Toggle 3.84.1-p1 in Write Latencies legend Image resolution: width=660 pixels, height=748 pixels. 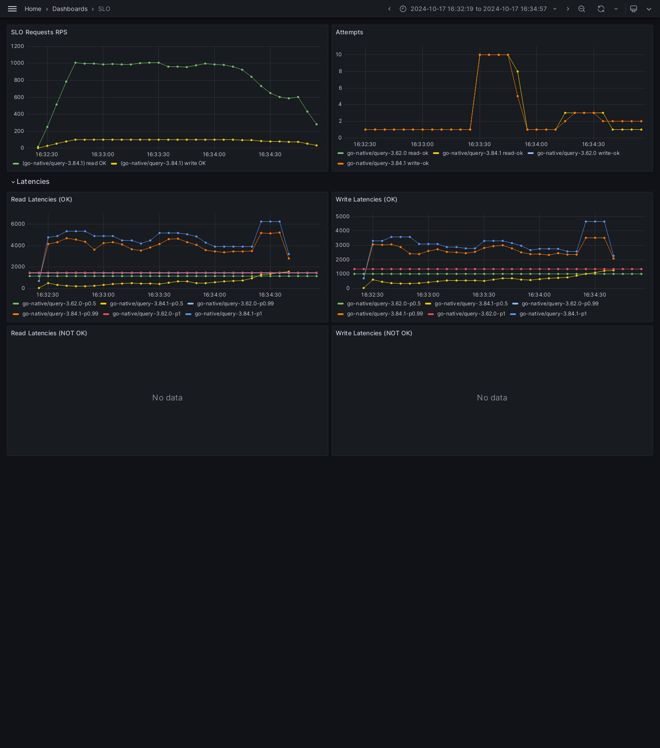pyautogui.click(x=553, y=314)
